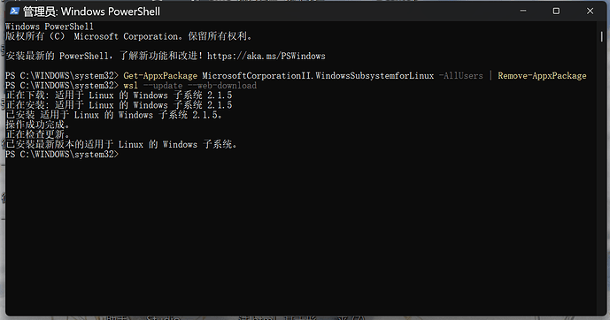
Task: Click the empty prompt on the last line
Action: coord(62,154)
